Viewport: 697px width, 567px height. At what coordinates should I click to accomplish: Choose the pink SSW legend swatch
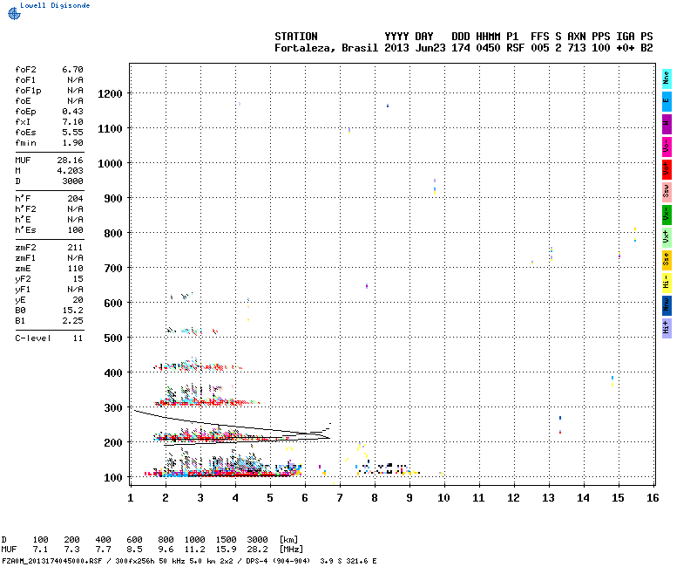[667, 192]
